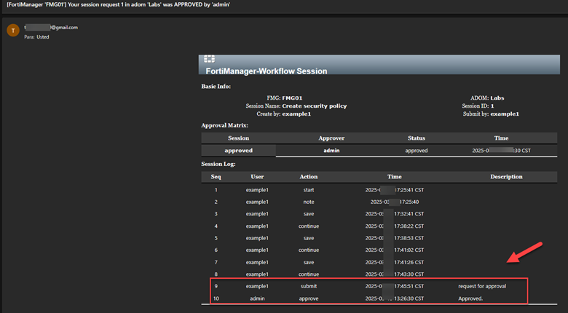Click the 'save' action in row 7
This screenshot has height=313, width=568.
click(309, 262)
